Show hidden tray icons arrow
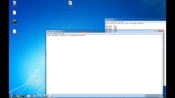The width and height of the screenshot is (175, 98). click(151, 96)
